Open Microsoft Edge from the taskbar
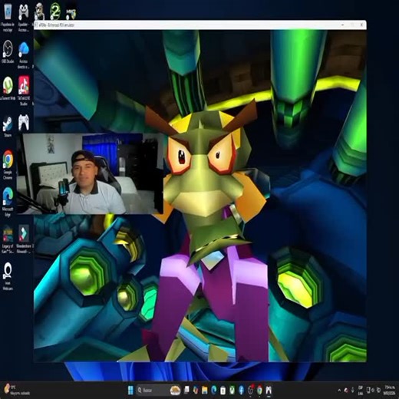 pyautogui.click(x=214, y=391)
